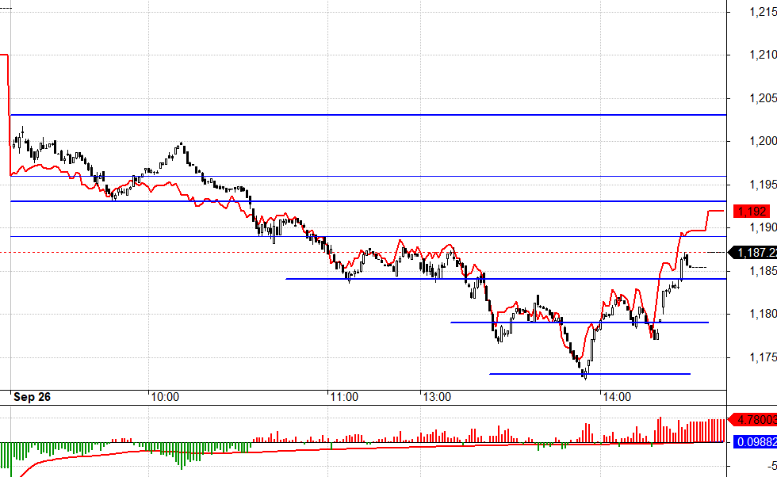Click the 14:00 time axis label
The height and width of the screenshot is (477, 777).
[616, 397]
